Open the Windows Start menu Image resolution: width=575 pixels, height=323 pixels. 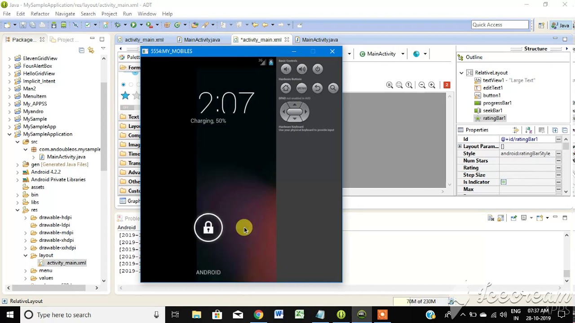click(x=10, y=314)
